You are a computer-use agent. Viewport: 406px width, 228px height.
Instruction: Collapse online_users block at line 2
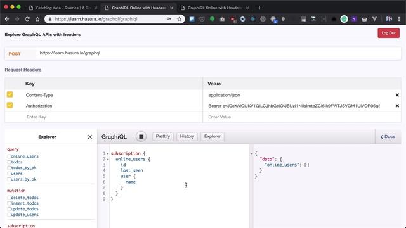(x=108, y=159)
